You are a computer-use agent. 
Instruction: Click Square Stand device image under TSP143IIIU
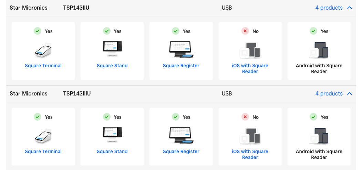point(112,135)
